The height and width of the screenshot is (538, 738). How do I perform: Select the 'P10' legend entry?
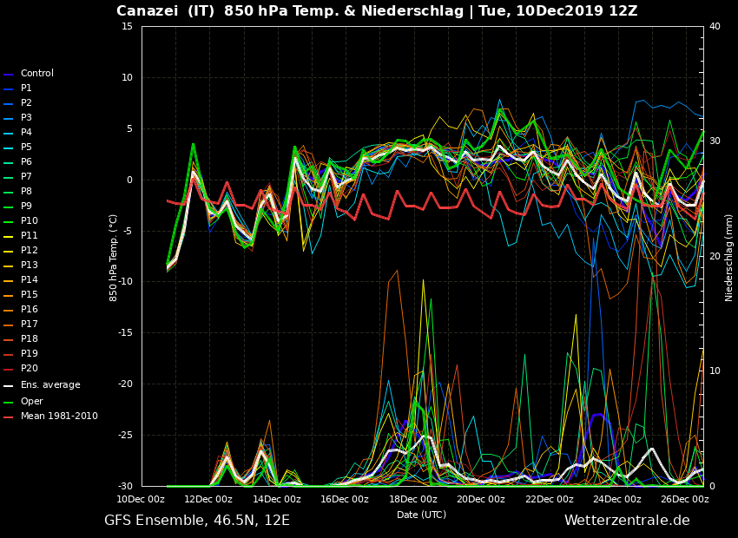[30, 220]
